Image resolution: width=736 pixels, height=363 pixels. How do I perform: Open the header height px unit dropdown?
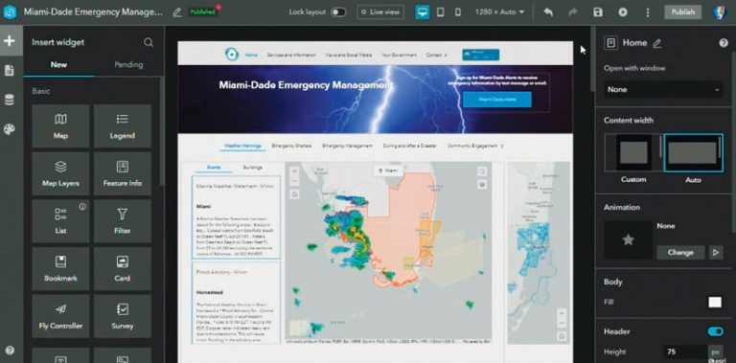(716, 352)
